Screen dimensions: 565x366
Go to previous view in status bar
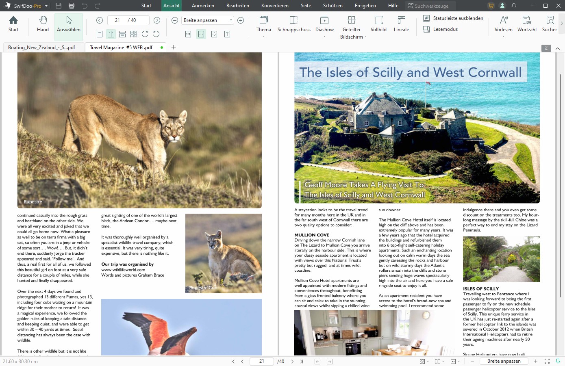click(x=318, y=361)
